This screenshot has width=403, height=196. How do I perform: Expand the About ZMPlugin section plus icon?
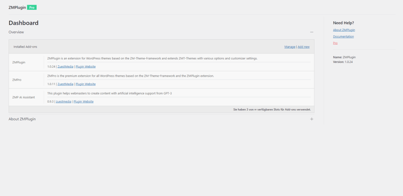[x=312, y=119]
